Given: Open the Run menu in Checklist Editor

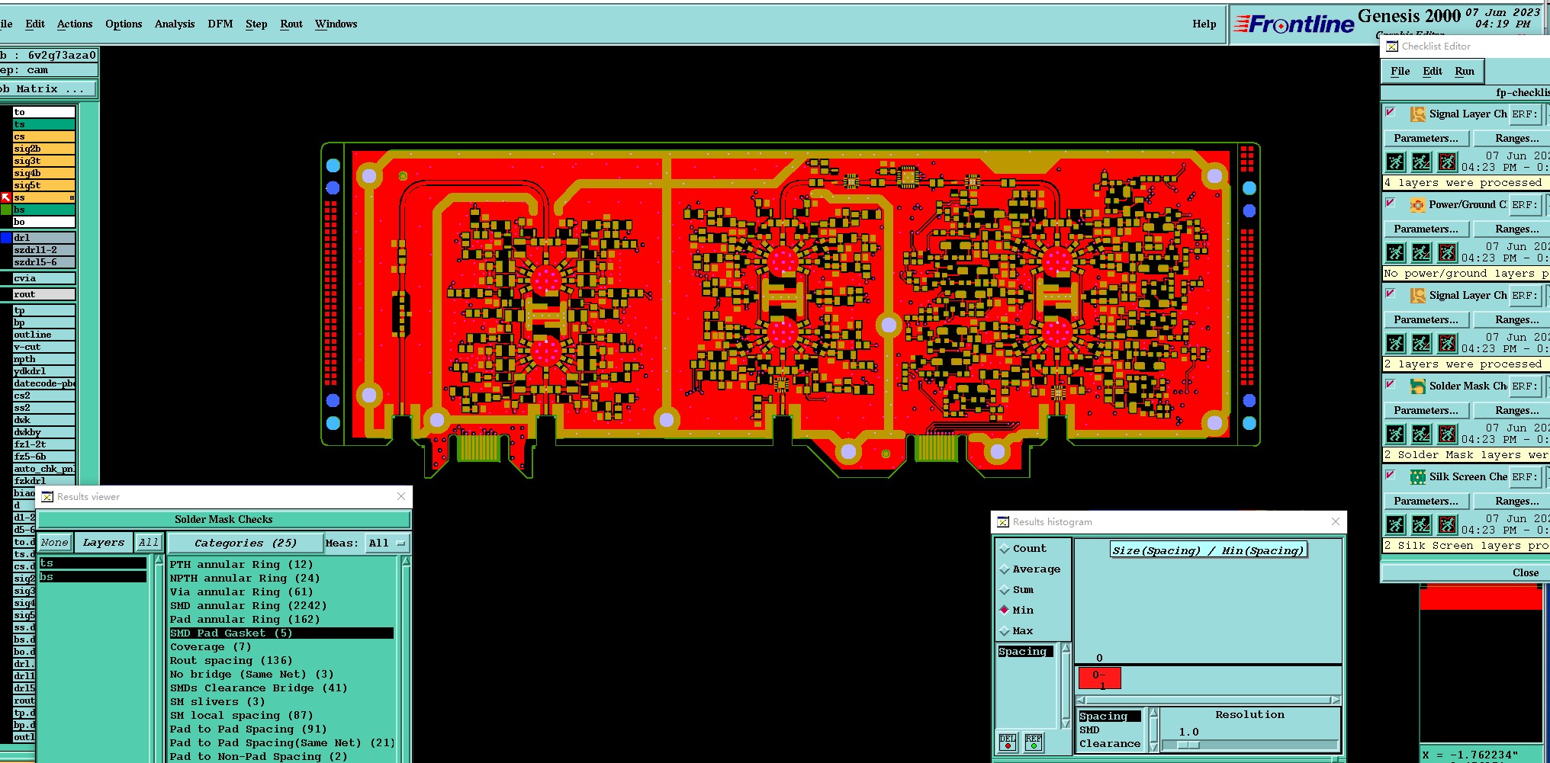Looking at the screenshot, I should pos(1465,72).
